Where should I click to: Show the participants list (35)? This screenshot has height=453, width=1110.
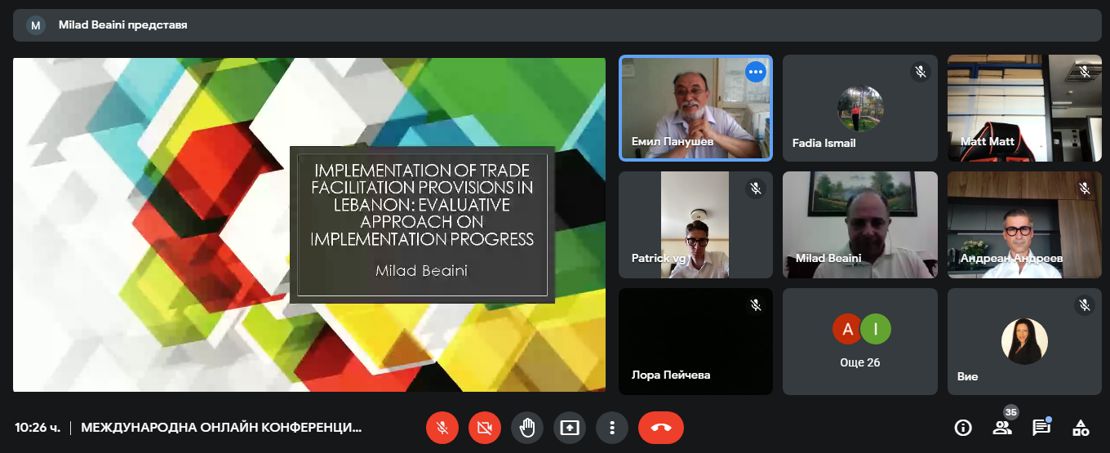pos(1001,428)
